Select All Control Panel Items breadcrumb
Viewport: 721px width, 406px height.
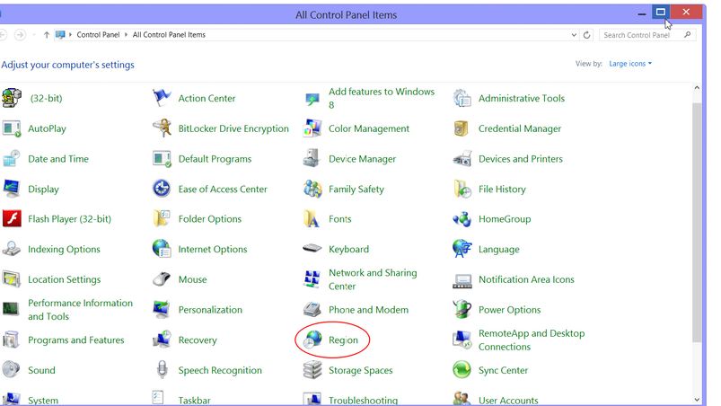tap(169, 35)
